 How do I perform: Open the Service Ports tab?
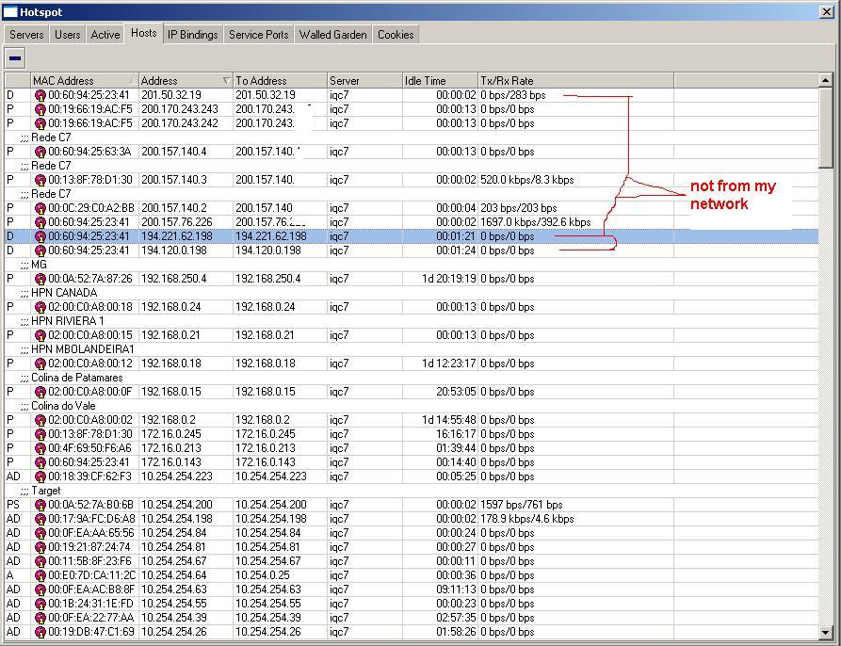(x=259, y=35)
